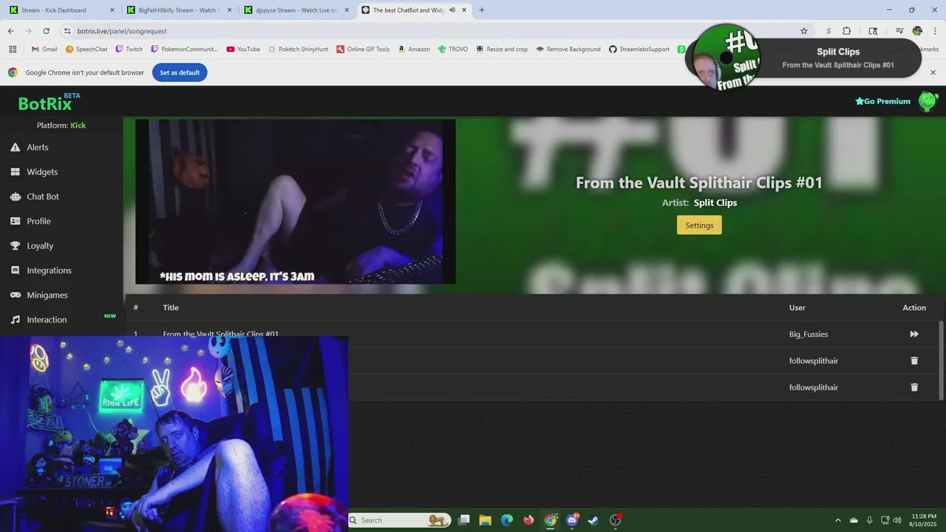
Task: Open the Pokétch ShinyHunt bookmark
Action: [298, 50]
